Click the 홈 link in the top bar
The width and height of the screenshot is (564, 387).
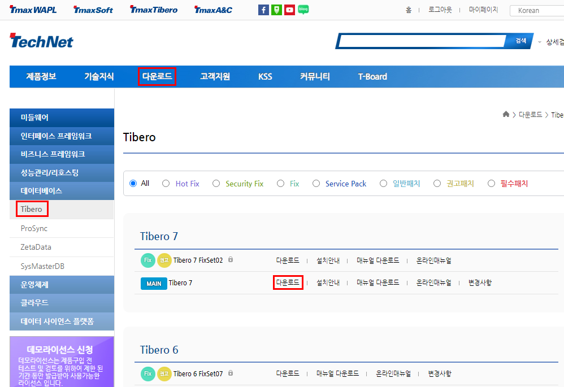point(409,10)
